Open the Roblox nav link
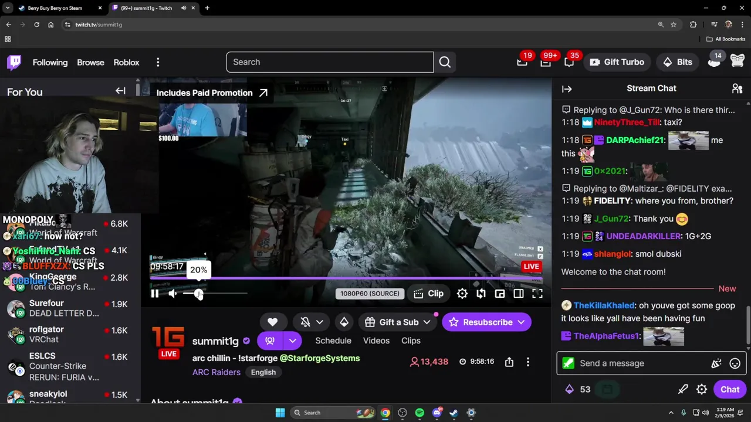751x422 pixels. point(126,62)
